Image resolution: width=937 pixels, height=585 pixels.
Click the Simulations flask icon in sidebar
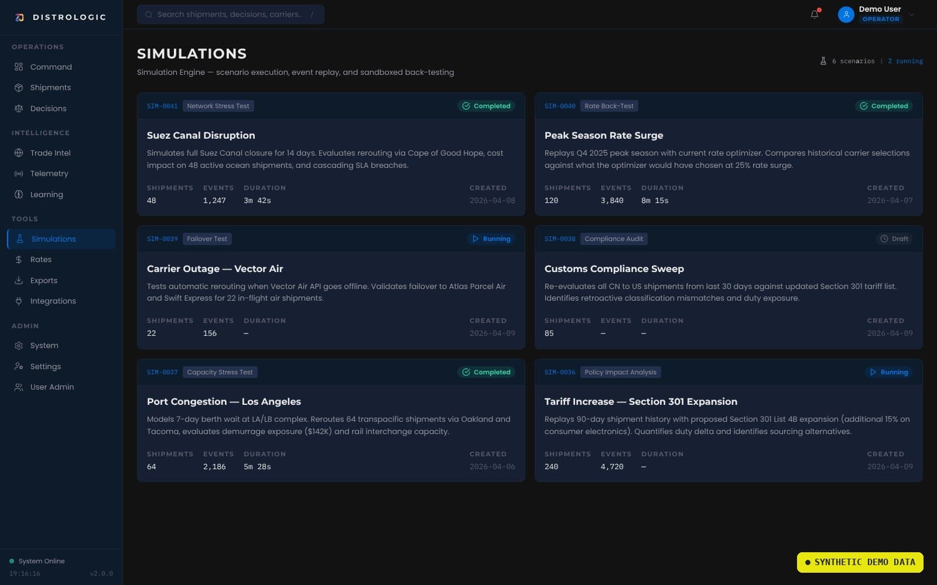(20, 239)
